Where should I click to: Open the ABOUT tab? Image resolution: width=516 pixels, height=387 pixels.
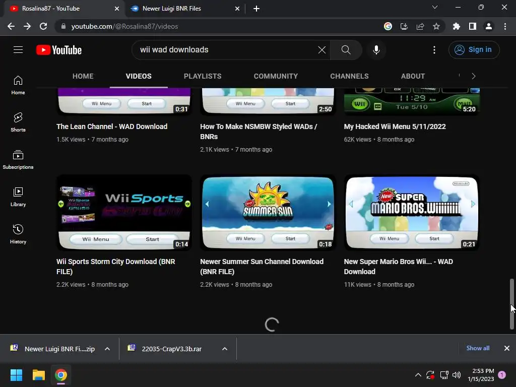tap(413, 76)
